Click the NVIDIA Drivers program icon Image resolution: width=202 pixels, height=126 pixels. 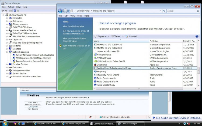[x=95, y=58]
